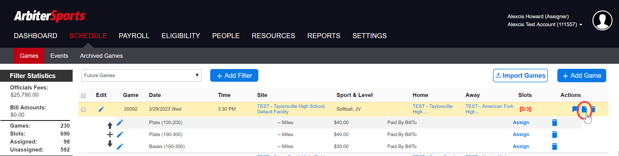Open the PAYROLL menu
Viewport: 619px width, 156px height.
(x=134, y=36)
